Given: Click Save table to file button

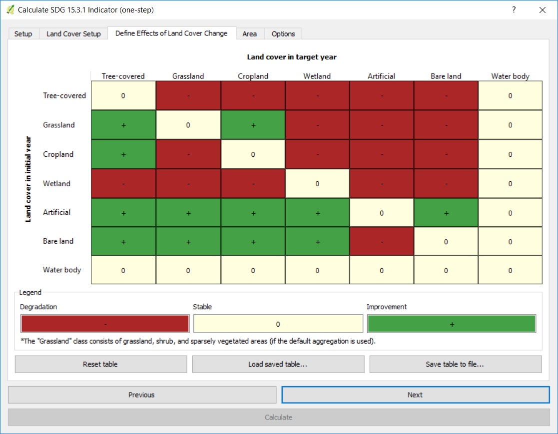Looking at the screenshot, I should click(455, 364).
